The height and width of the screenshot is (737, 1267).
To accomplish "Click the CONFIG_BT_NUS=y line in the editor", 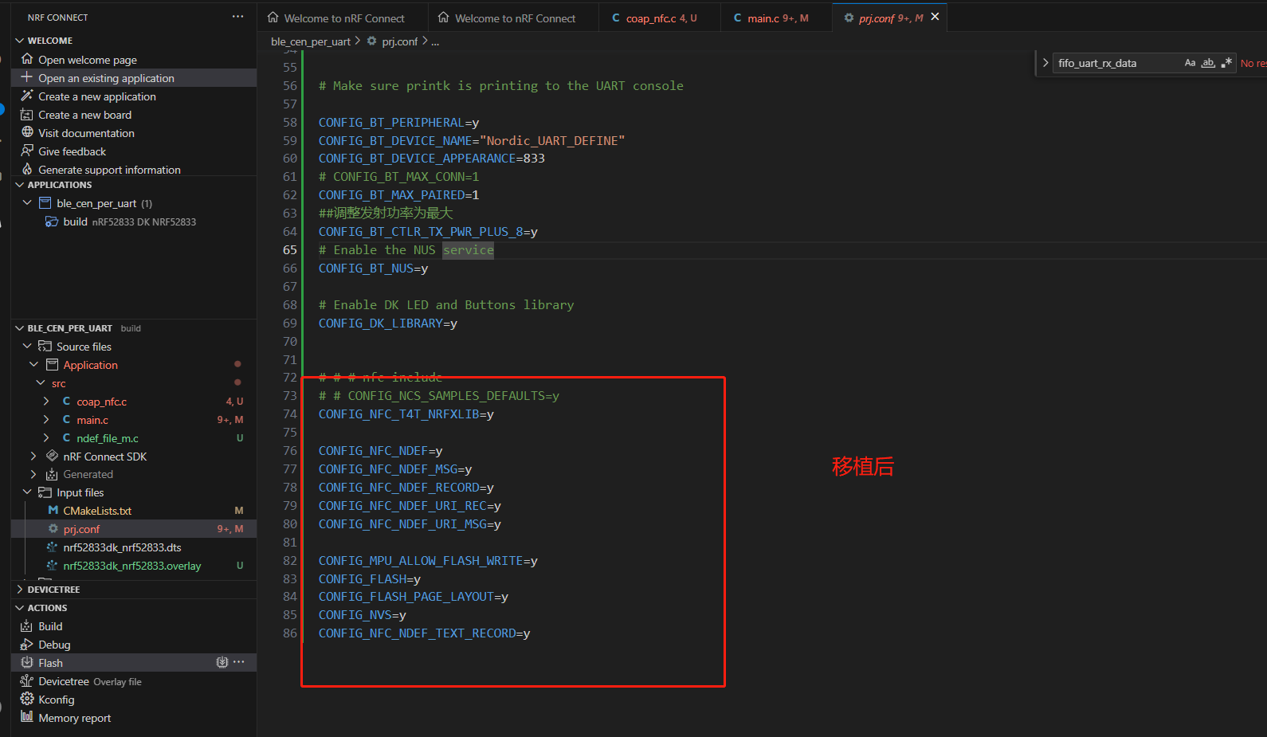I will pos(373,269).
